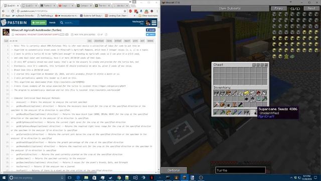Switch to the YouTube Logic tab
321x181 pixels.
66,6
